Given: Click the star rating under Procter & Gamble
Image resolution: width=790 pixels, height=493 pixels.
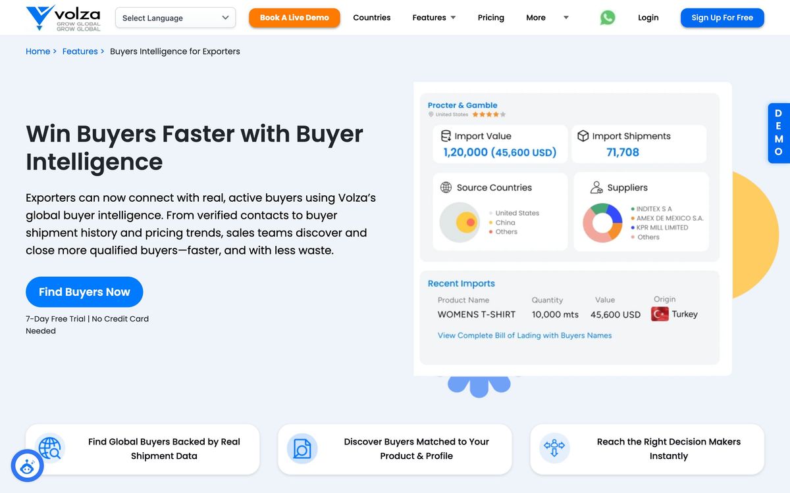Looking at the screenshot, I should (x=488, y=114).
